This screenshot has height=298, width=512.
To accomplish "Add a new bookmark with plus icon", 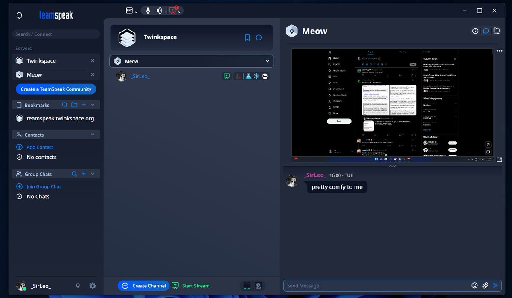I will click(x=84, y=105).
